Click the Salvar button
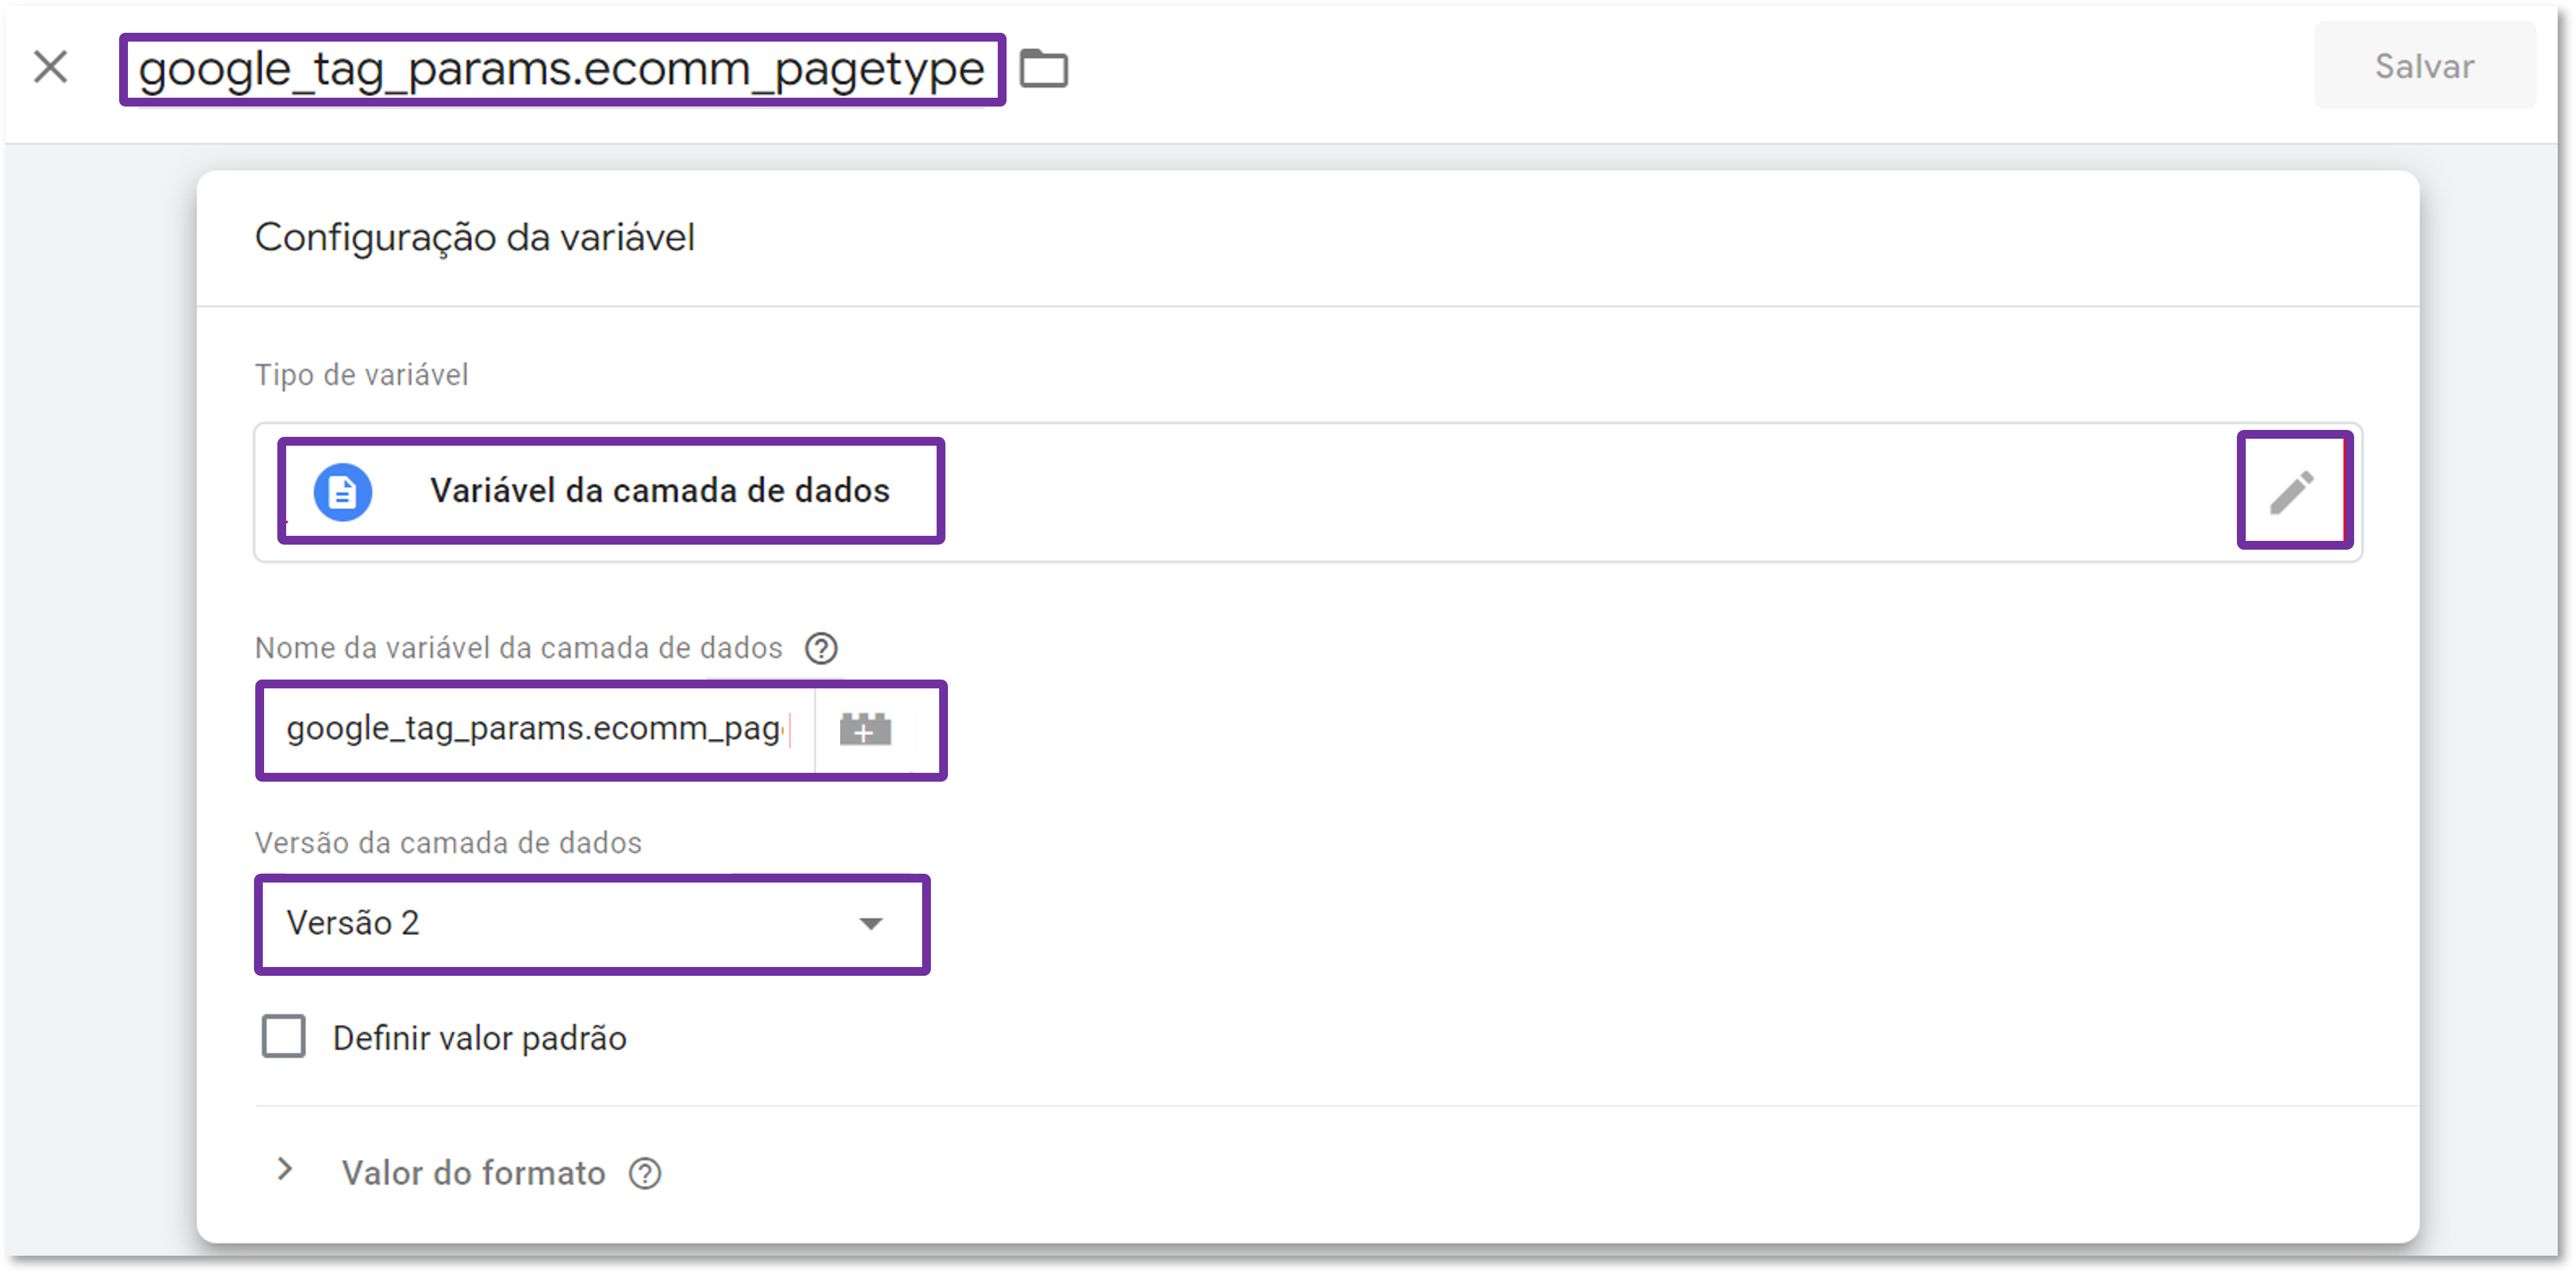 tap(2424, 66)
